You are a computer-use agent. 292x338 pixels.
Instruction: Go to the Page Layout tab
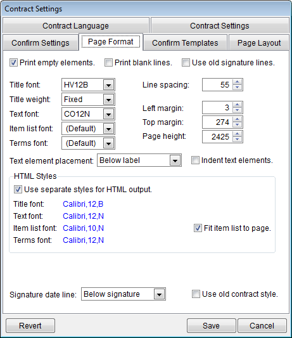(259, 42)
